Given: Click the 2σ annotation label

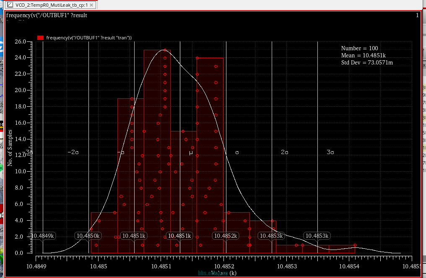Looking at the screenshot, I should (x=284, y=152).
